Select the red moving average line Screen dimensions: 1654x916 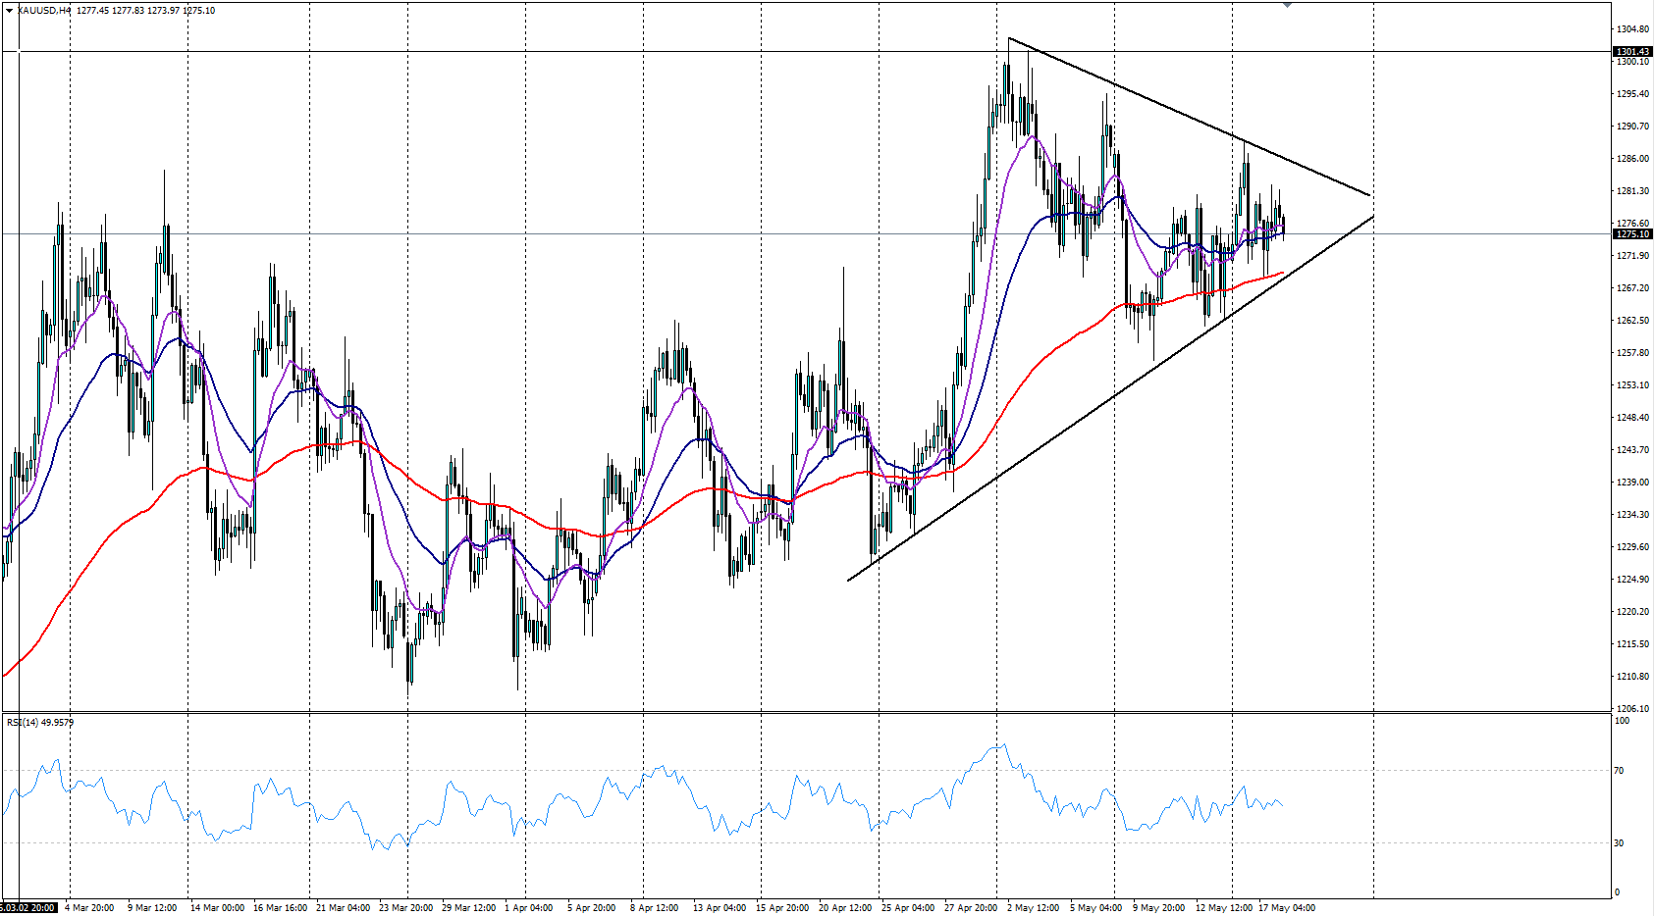pos(641,528)
